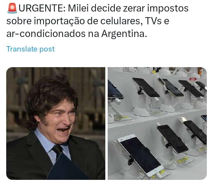Select the word URGENTE in the post
213x184 pixels.
[x=42, y=8]
